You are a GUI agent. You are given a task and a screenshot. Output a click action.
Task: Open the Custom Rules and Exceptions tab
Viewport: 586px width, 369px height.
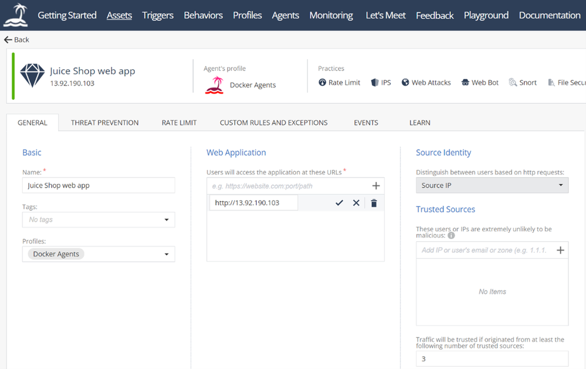pos(273,123)
